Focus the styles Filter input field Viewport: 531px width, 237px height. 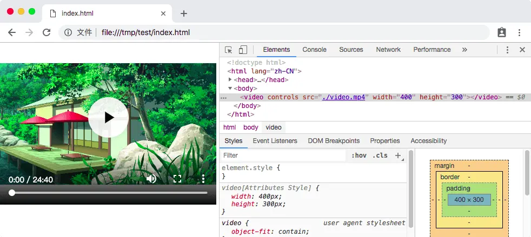pyautogui.click(x=283, y=155)
